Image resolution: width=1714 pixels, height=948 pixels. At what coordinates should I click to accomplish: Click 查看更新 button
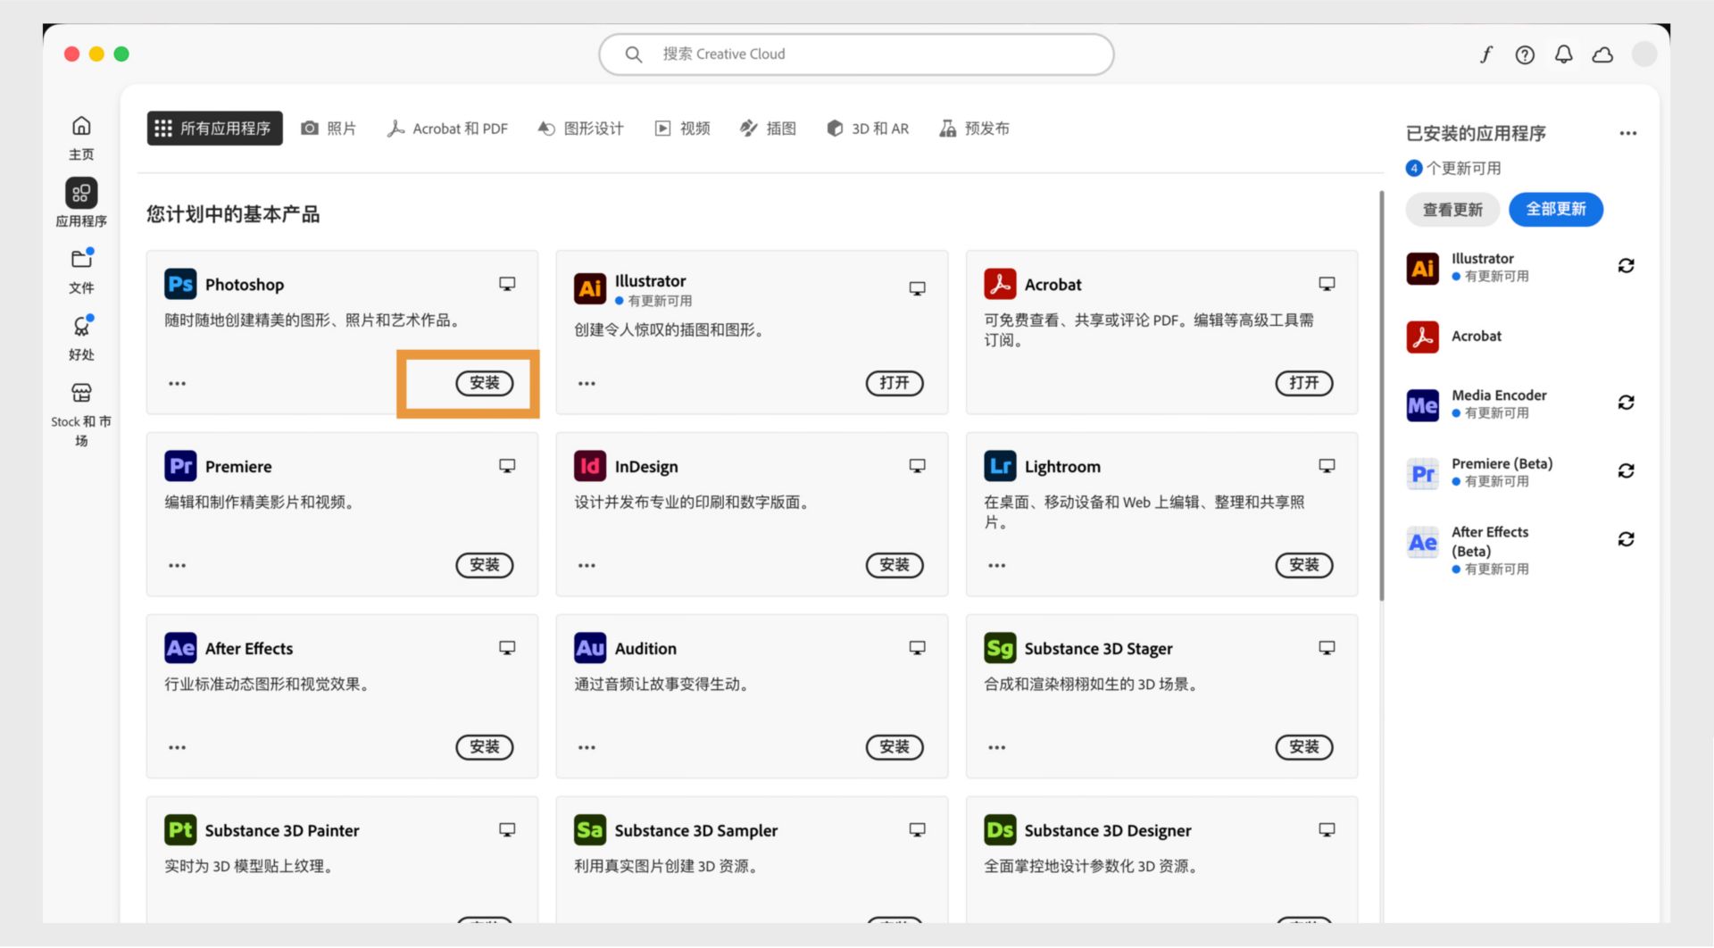pos(1452,210)
